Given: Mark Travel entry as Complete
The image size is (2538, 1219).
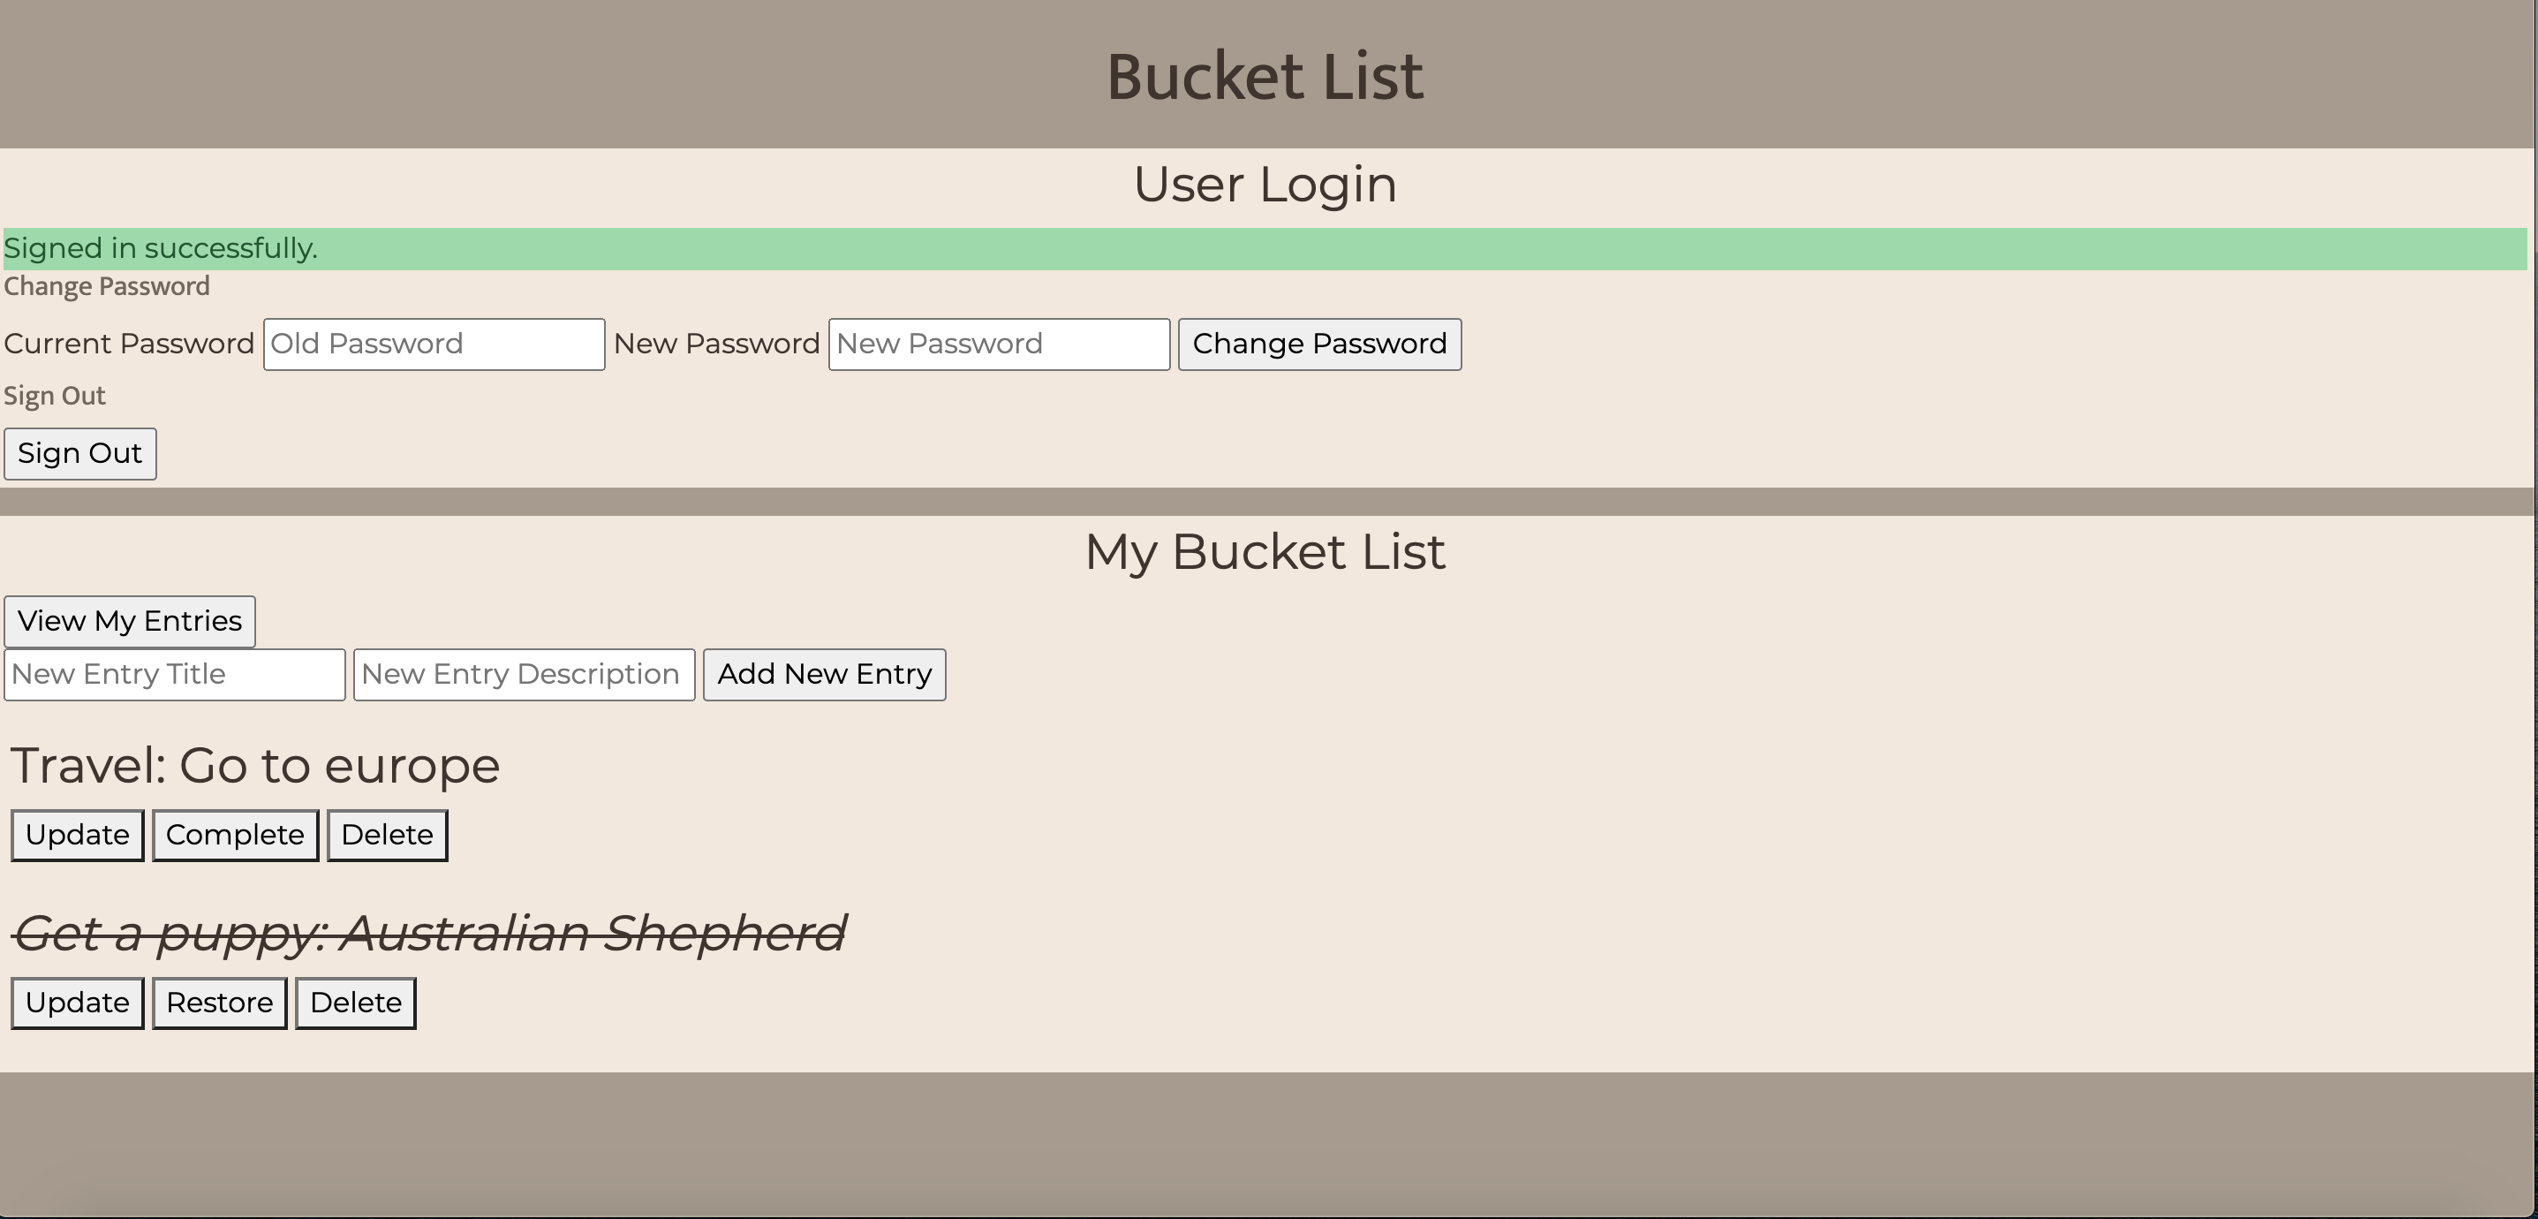Looking at the screenshot, I should pos(235,835).
